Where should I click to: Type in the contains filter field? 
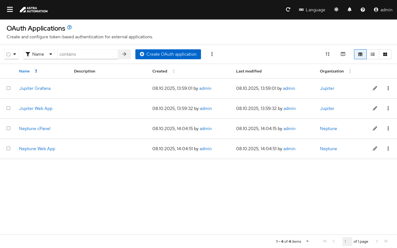click(87, 54)
